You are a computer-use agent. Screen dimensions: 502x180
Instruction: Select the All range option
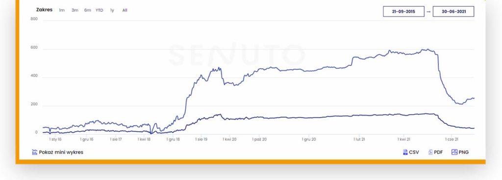pyautogui.click(x=125, y=10)
